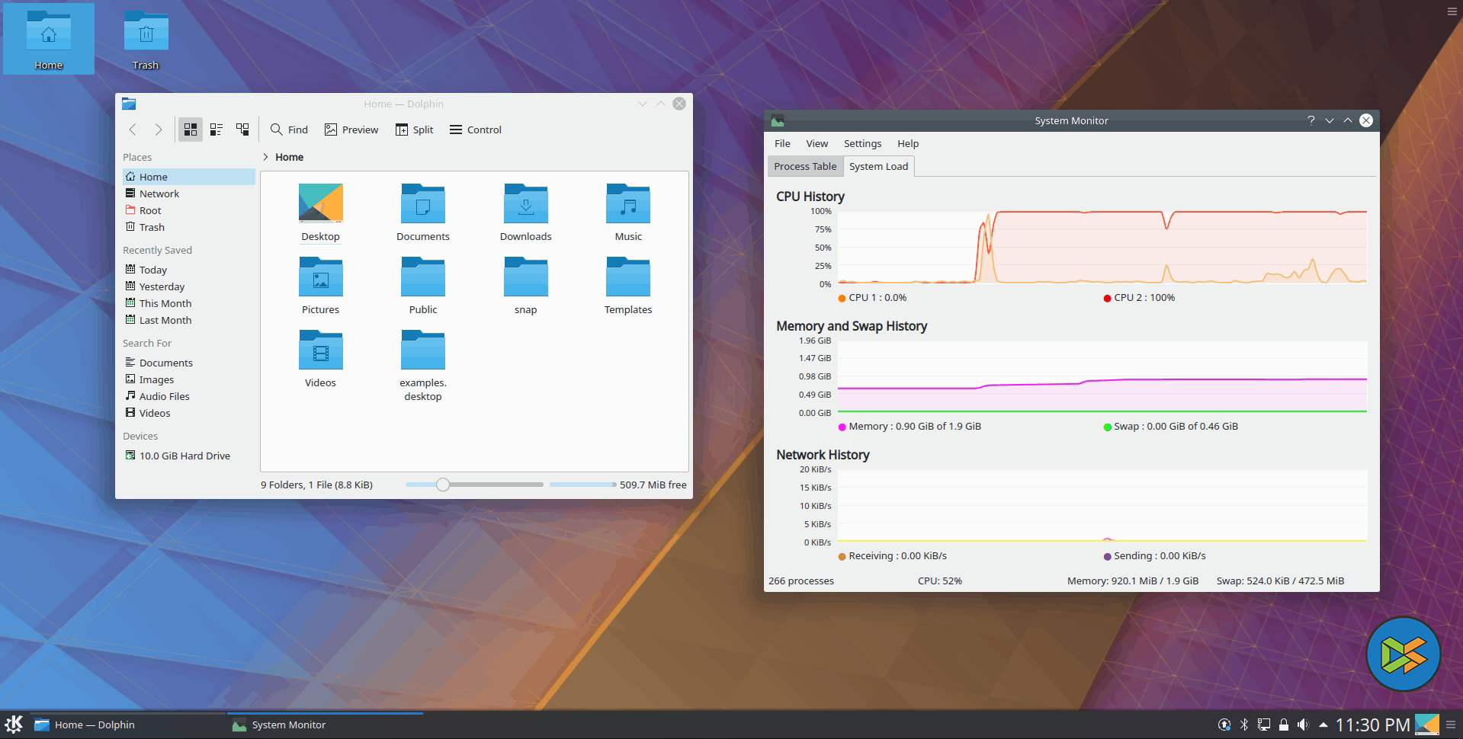The height and width of the screenshot is (739, 1463).
Task: Open the Control menu in Dolphin
Action: (476, 130)
